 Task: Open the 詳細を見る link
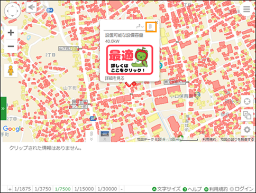pyautogui.click(x=115, y=78)
